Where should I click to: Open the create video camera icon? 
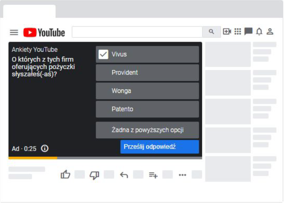[227, 31]
